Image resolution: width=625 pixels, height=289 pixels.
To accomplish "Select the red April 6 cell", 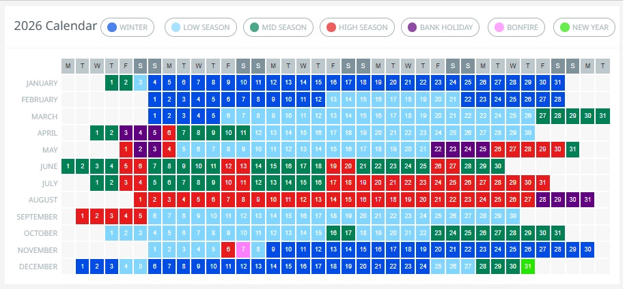I will [x=169, y=133].
